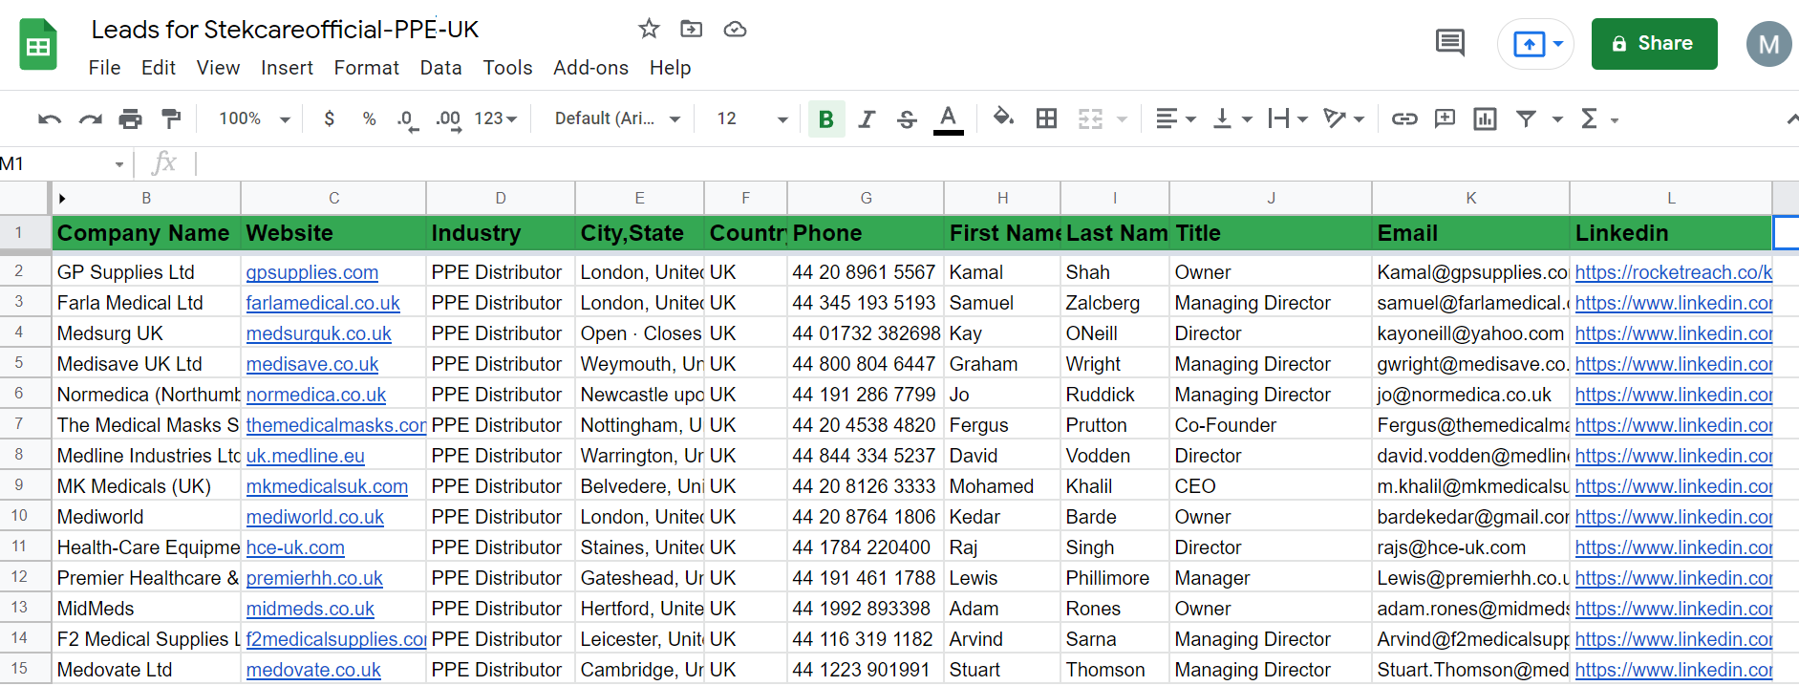Increase decimal places

(x=448, y=119)
